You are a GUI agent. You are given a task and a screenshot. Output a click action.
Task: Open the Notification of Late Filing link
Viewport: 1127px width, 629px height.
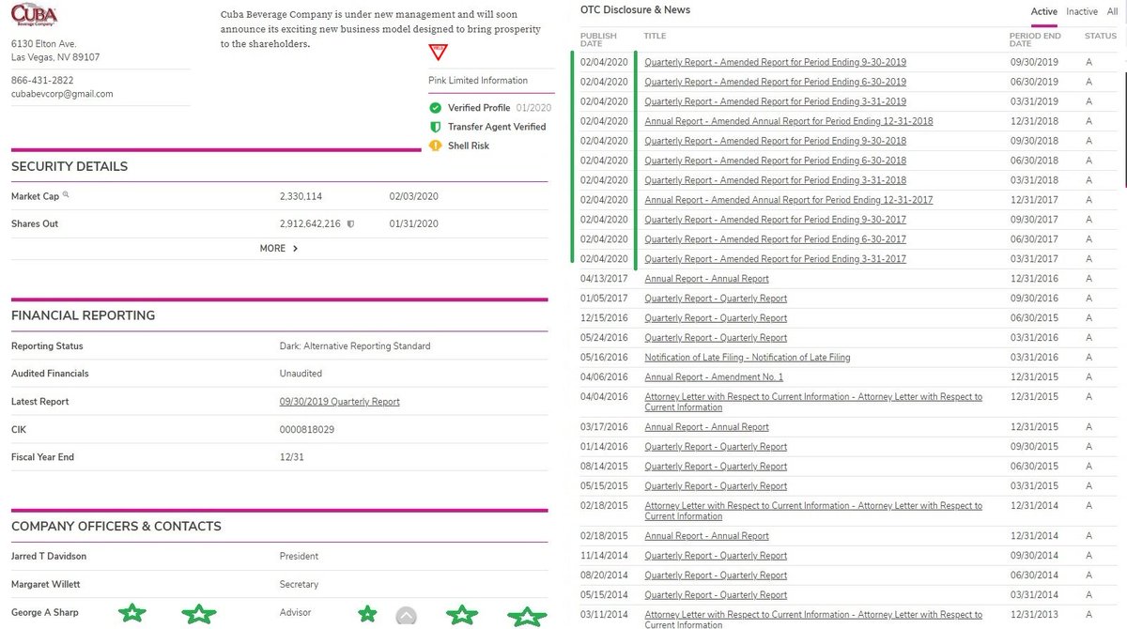click(x=748, y=358)
